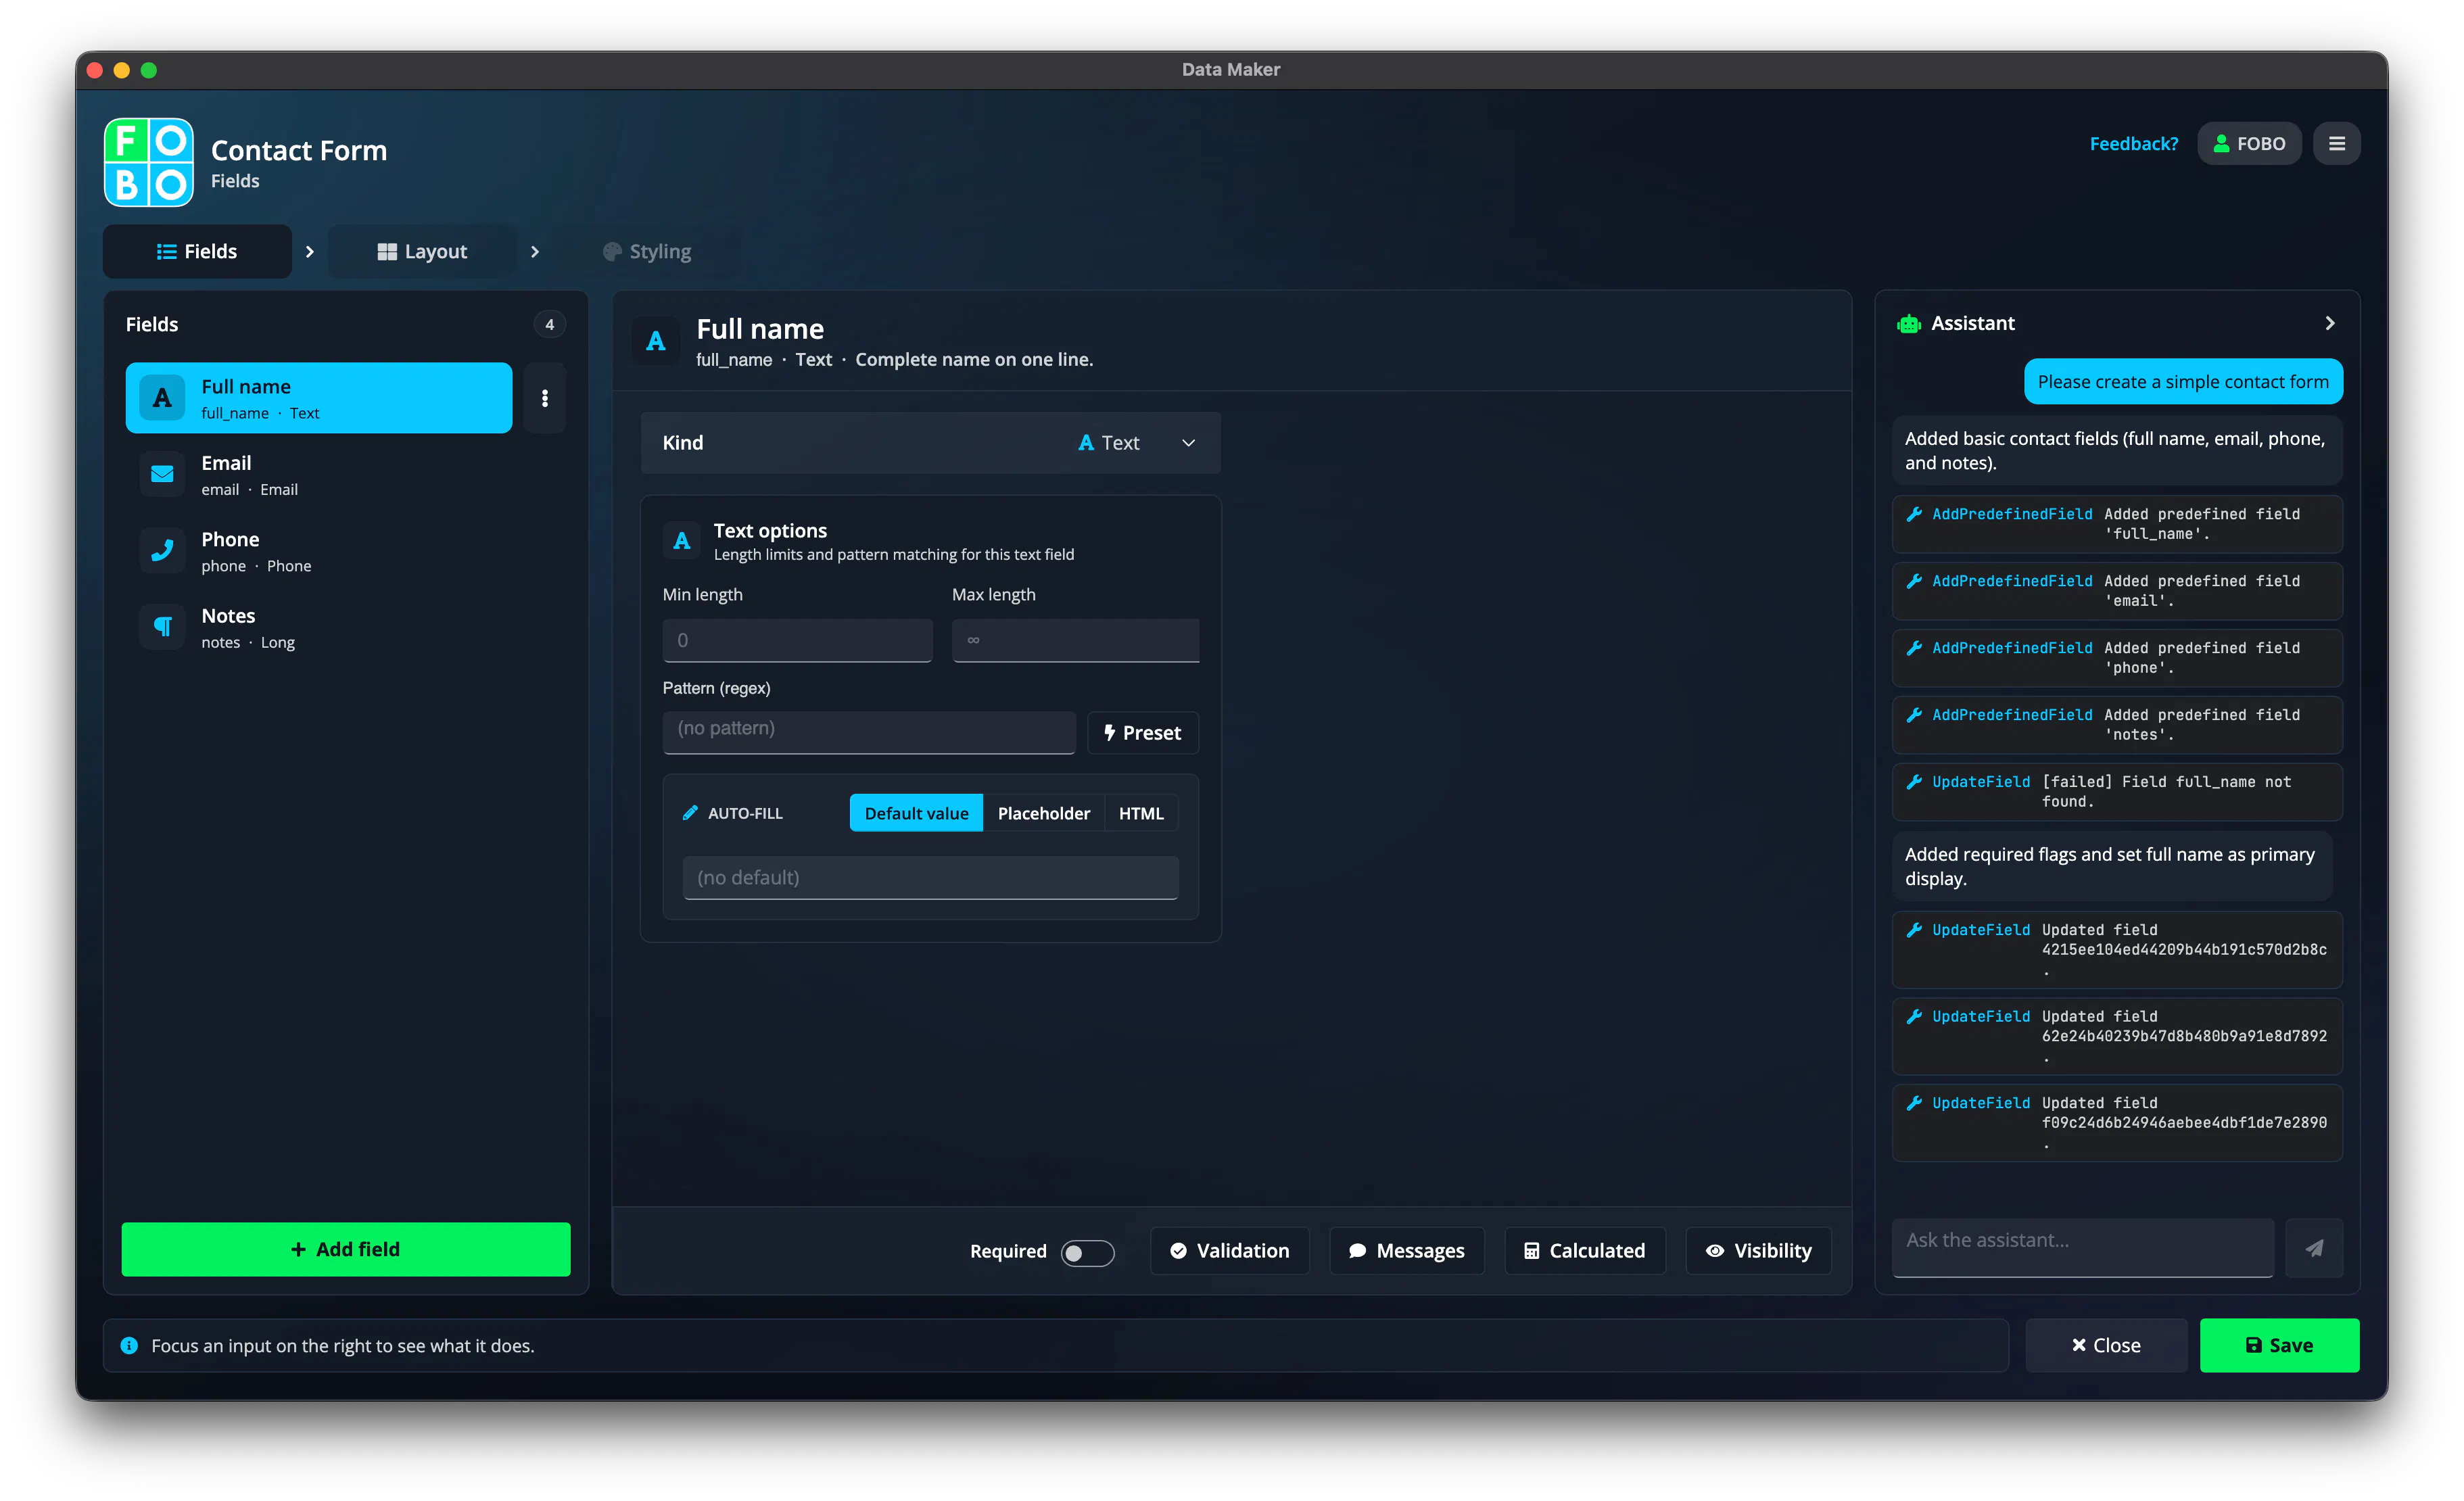Image resolution: width=2464 pixels, height=1501 pixels.
Task: Switch to the Styling tab
Action: (647, 252)
